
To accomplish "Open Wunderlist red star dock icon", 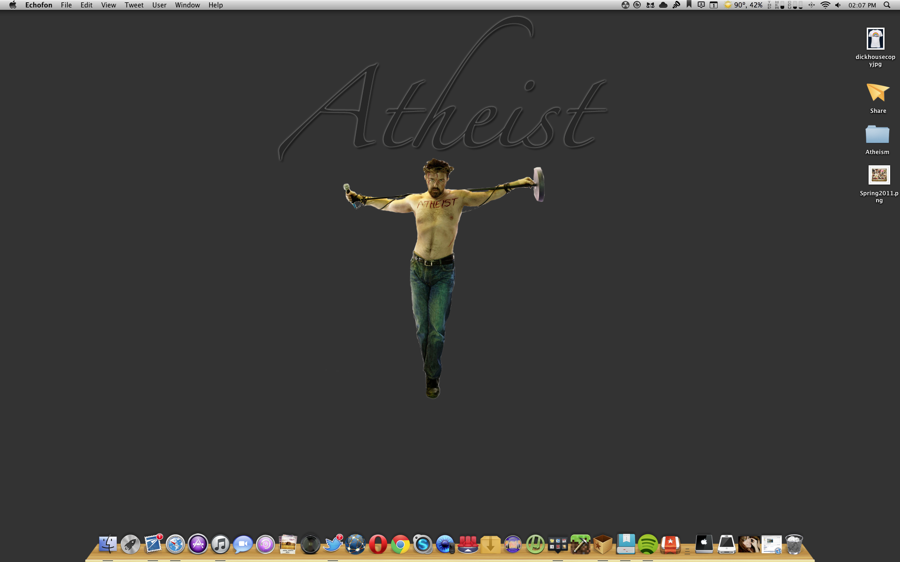I will tap(670, 545).
